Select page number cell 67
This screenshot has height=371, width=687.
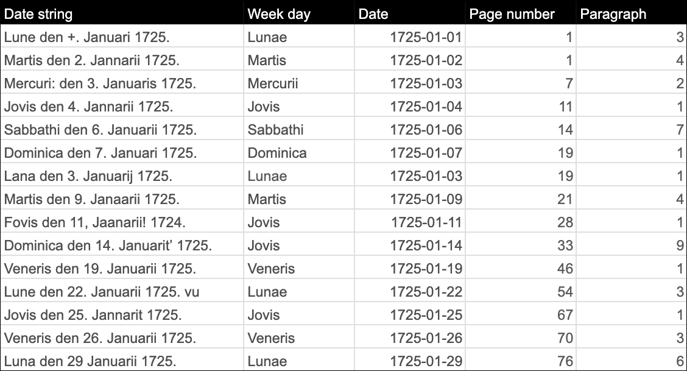coord(520,315)
